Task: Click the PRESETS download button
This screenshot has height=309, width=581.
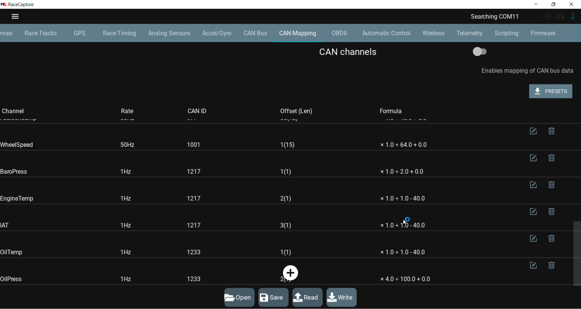Action: pyautogui.click(x=550, y=91)
